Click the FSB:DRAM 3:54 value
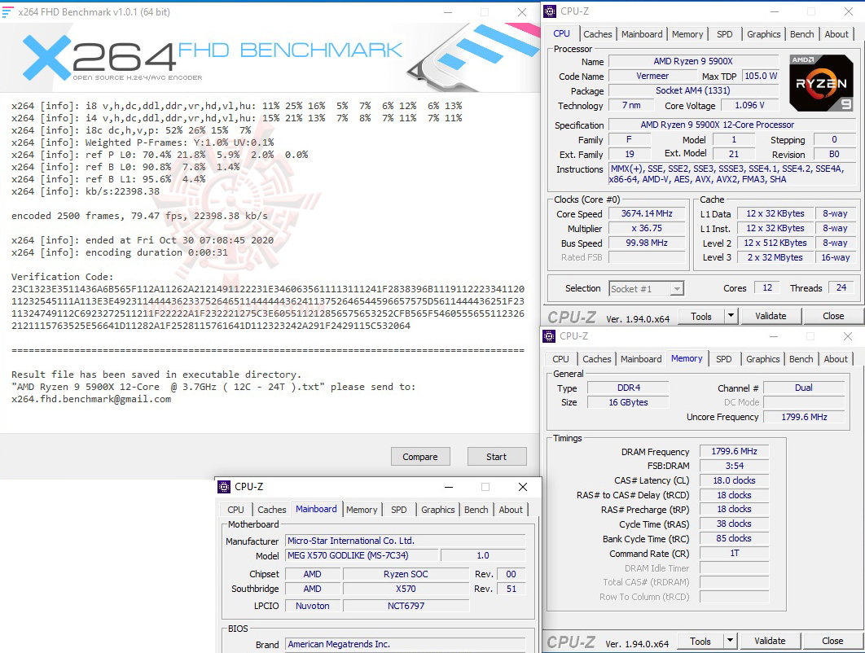865x653 pixels. [734, 466]
